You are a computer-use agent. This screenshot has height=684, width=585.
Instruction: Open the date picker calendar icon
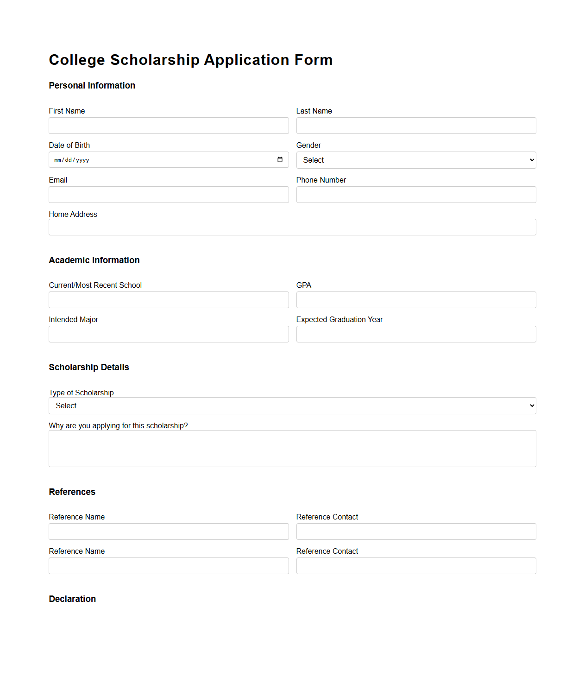point(280,160)
